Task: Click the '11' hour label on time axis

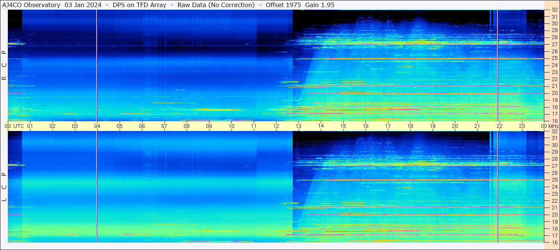Action: [254, 126]
